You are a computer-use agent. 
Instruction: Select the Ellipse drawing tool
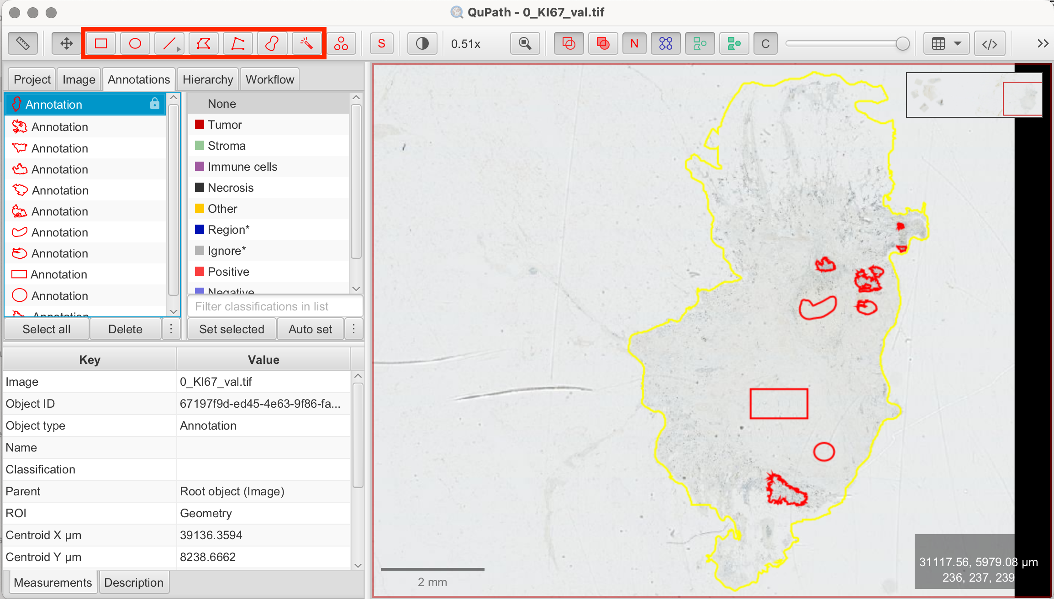(x=135, y=44)
